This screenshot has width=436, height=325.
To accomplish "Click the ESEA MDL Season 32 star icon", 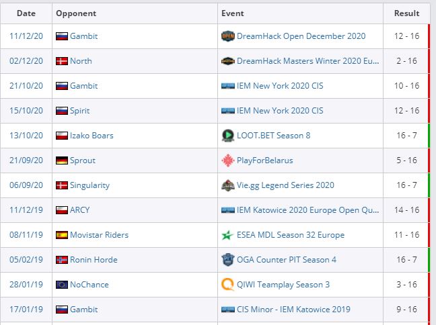I will (x=227, y=235).
